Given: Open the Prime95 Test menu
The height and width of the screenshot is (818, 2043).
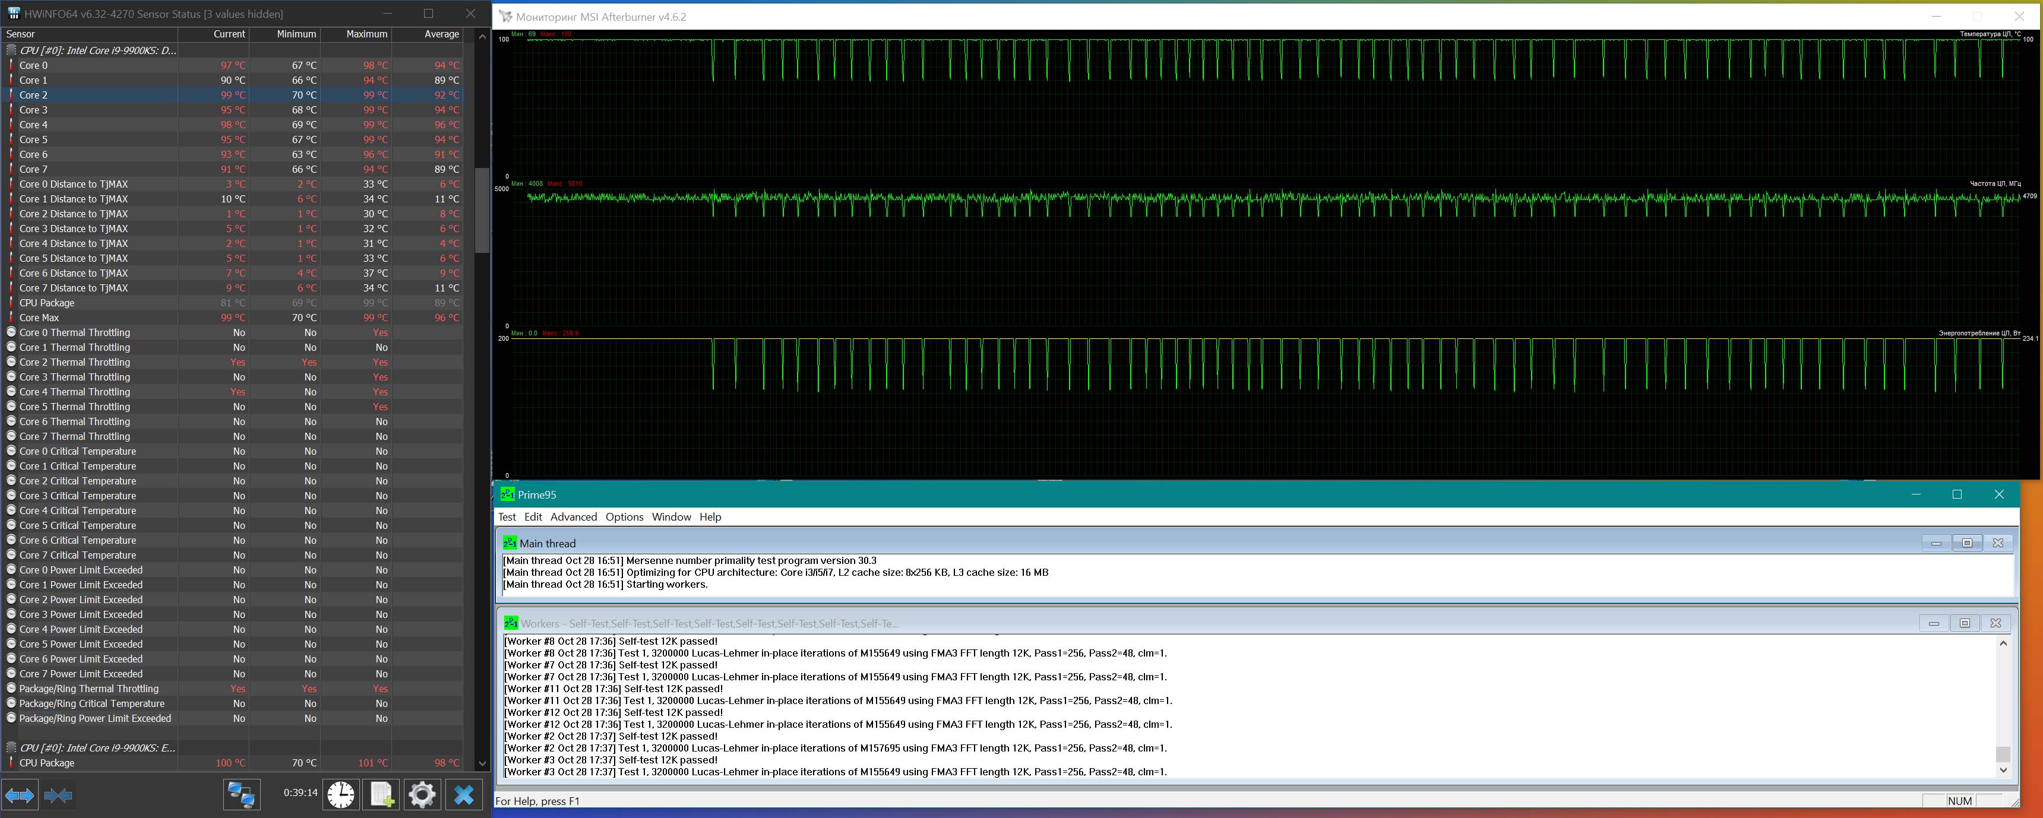Looking at the screenshot, I should tap(507, 517).
